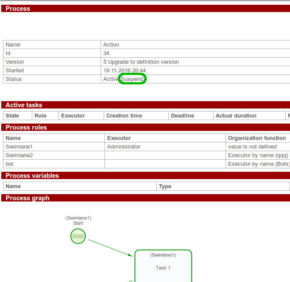Screen dimensions: 290x282
Task: Sort by Role column header
Action: pos(40,116)
